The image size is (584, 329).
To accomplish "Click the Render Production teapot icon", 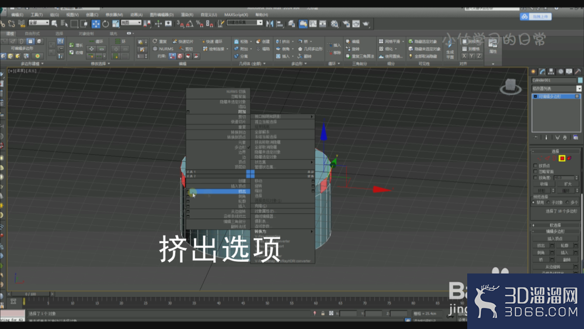I will [x=366, y=24].
